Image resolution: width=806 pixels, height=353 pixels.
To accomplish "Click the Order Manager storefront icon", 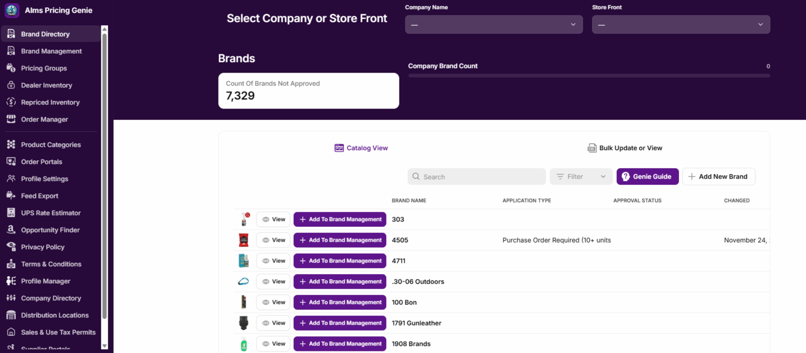I will [11, 119].
